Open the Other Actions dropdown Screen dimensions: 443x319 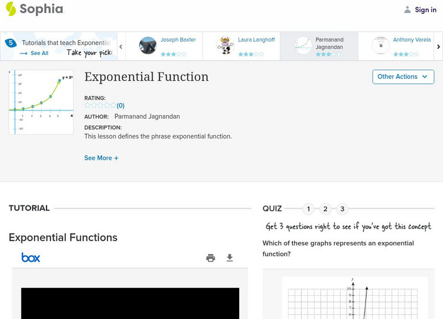click(403, 76)
